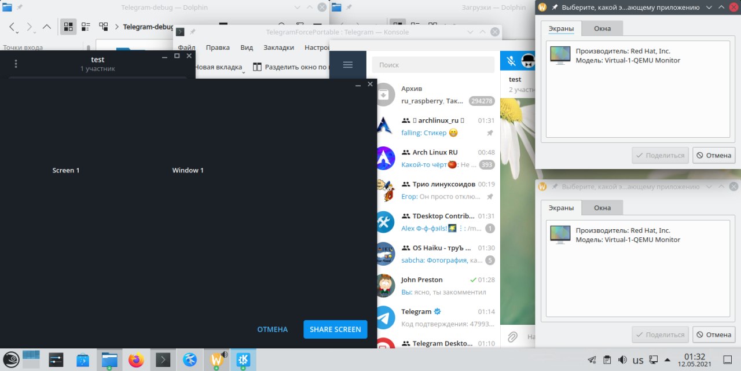Click SHARE SCREEN button

[x=335, y=329]
